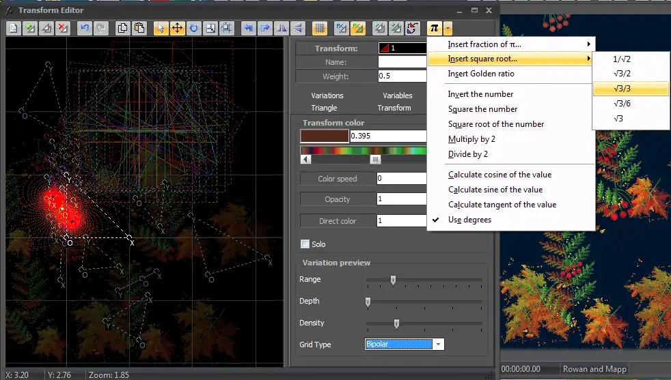The image size is (671, 380).
Task: Click the Flip horizontal icon
Action: [x=282, y=28]
